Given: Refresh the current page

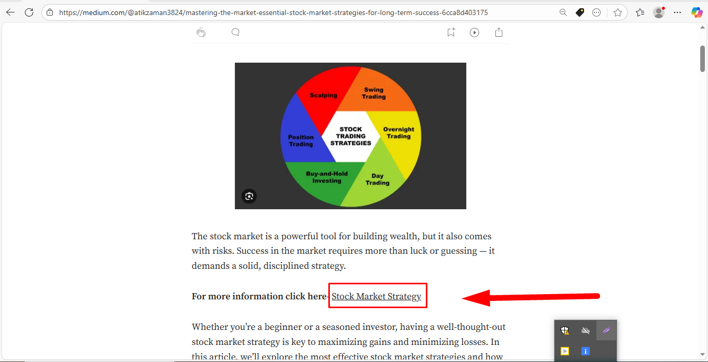Looking at the screenshot, I should (x=29, y=12).
